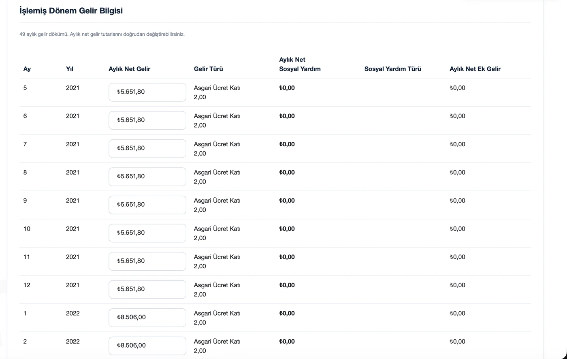Click additional income ₺0,00 in month 12 row

point(457,285)
